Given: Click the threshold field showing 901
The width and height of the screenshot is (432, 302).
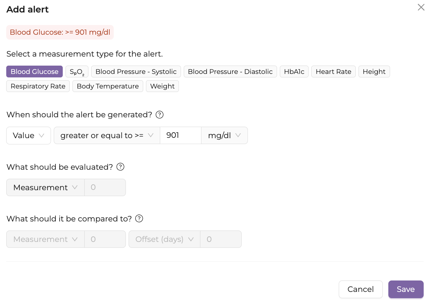Looking at the screenshot, I should tap(181, 135).
